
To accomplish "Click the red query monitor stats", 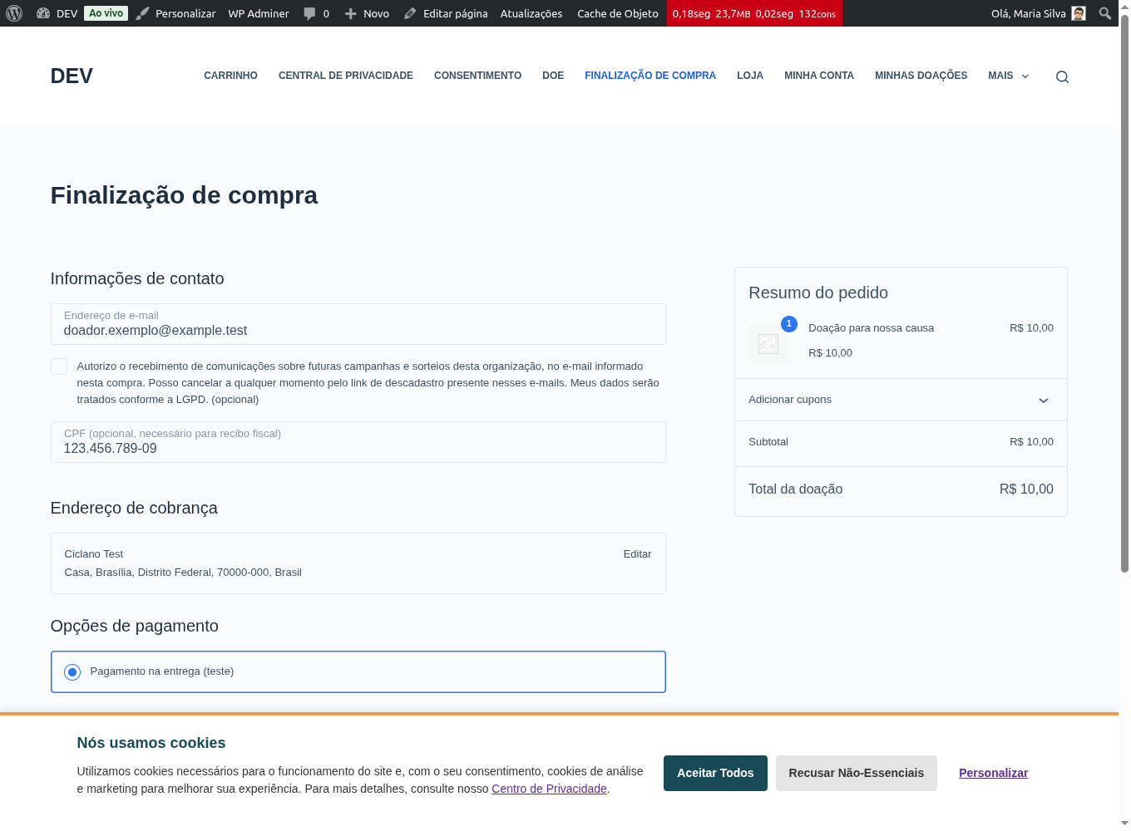I will coord(754,13).
